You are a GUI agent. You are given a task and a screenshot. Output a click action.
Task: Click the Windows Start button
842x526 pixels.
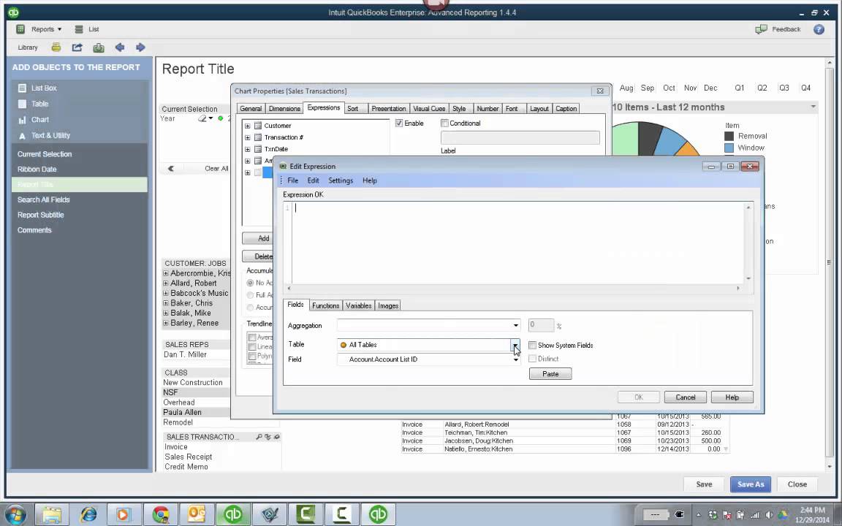(x=15, y=514)
